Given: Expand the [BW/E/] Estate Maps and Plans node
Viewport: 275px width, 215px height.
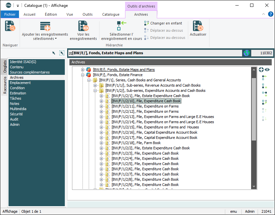Looking at the screenshot, I should (x=83, y=70).
